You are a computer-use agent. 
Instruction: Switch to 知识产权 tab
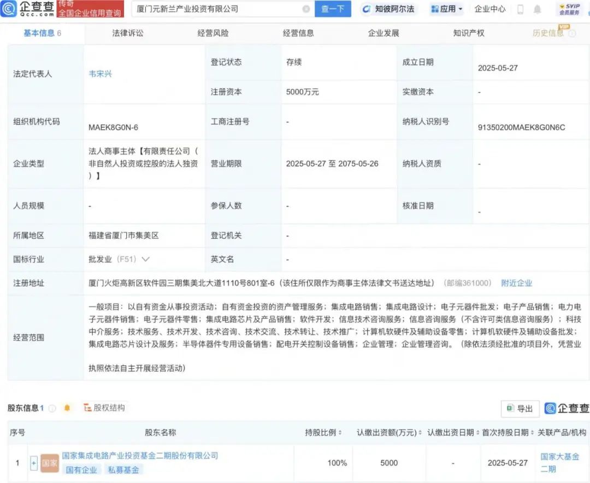469,33
